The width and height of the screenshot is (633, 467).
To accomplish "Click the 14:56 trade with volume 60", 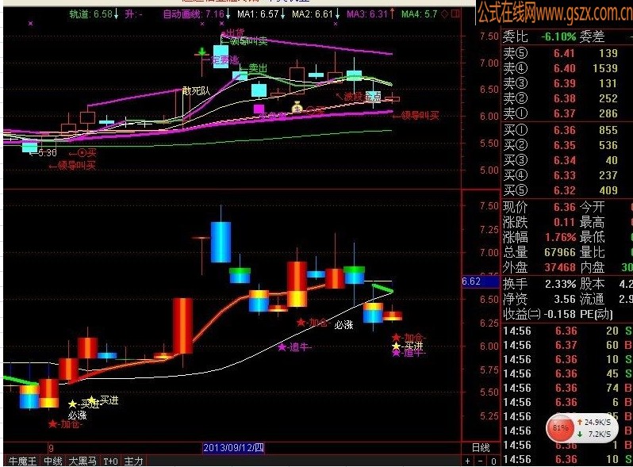I will pos(567,345).
